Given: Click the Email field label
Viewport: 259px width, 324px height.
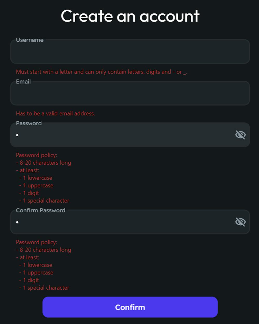Looking at the screenshot, I should [x=23, y=82].
